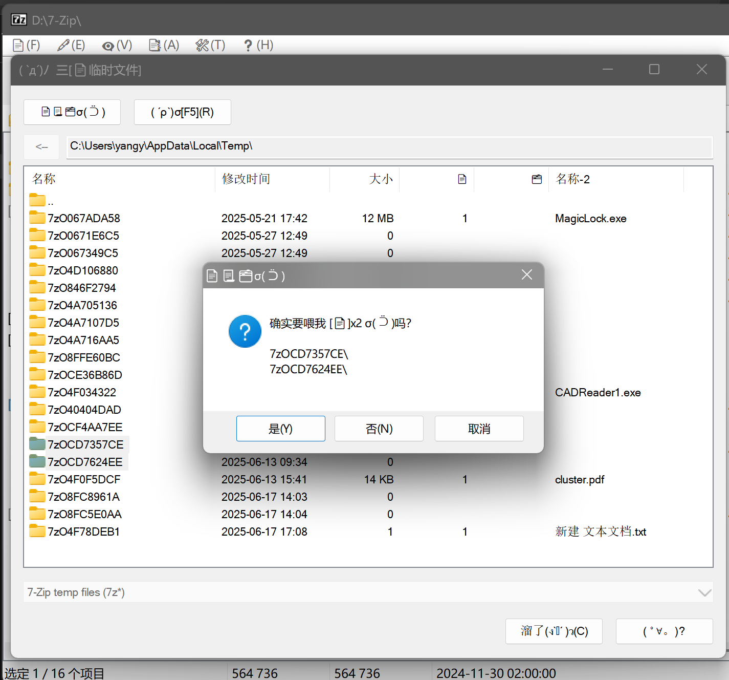This screenshot has width=729, height=680.
Task: Open the Edit (E) pencil menu
Action: [x=71, y=46]
